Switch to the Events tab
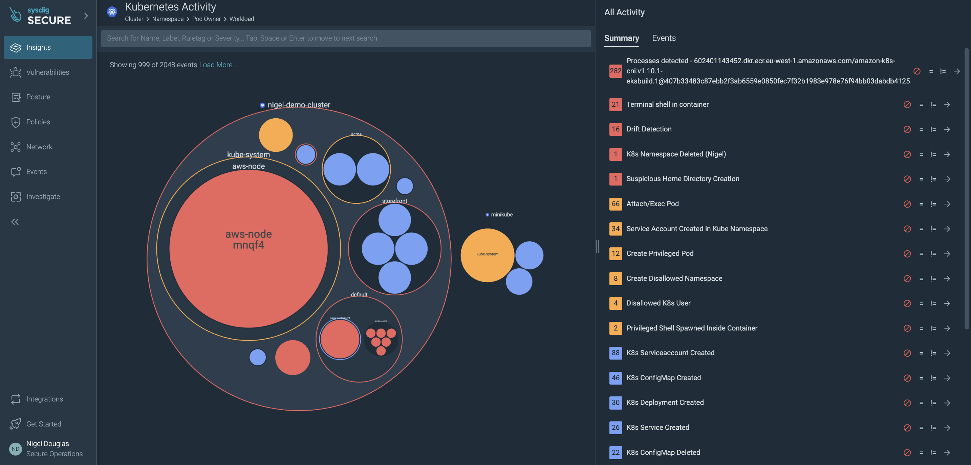This screenshot has height=465, width=971. pyautogui.click(x=664, y=38)
